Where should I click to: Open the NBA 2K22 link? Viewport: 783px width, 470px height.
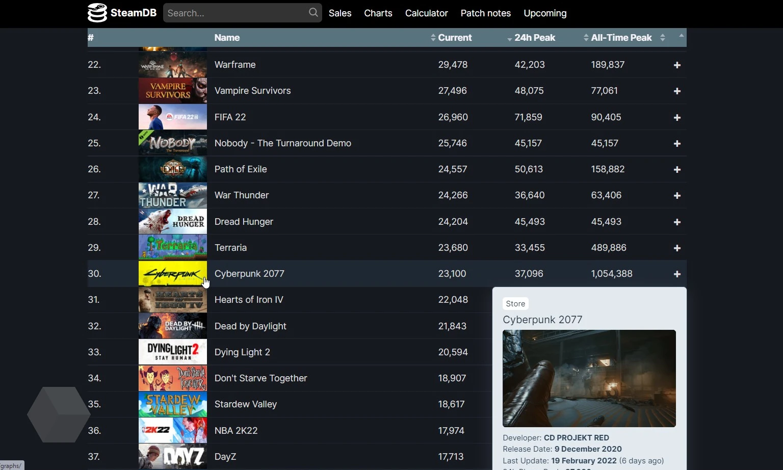click(x=236, y=431)
